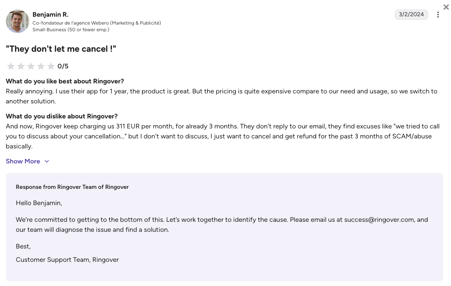
Task: Click the success@ringover.com email address
Action: pyautogui.click(x=379, y=220)
